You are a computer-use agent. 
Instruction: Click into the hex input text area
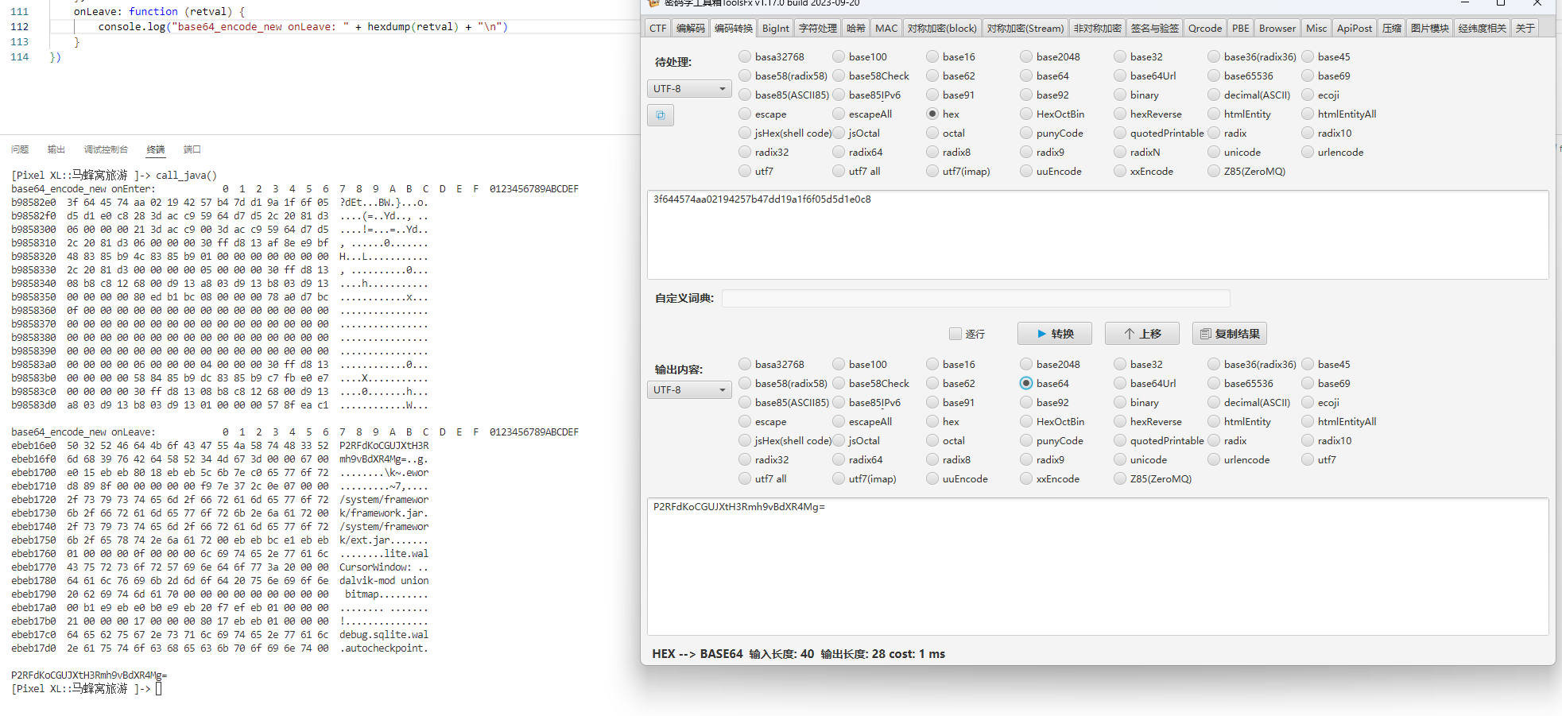click(x=1097, y=235)
